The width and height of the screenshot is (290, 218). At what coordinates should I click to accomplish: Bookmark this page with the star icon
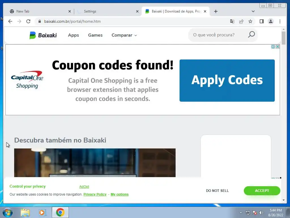[x=250, y=21]
